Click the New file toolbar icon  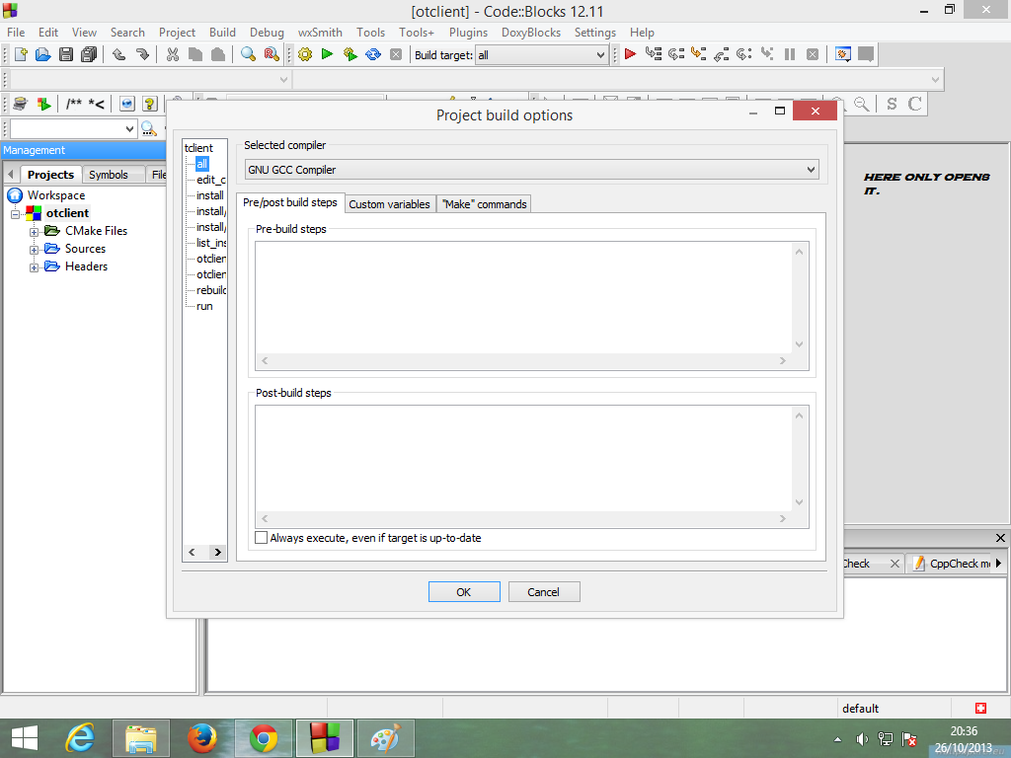click(x=21, y=55)
